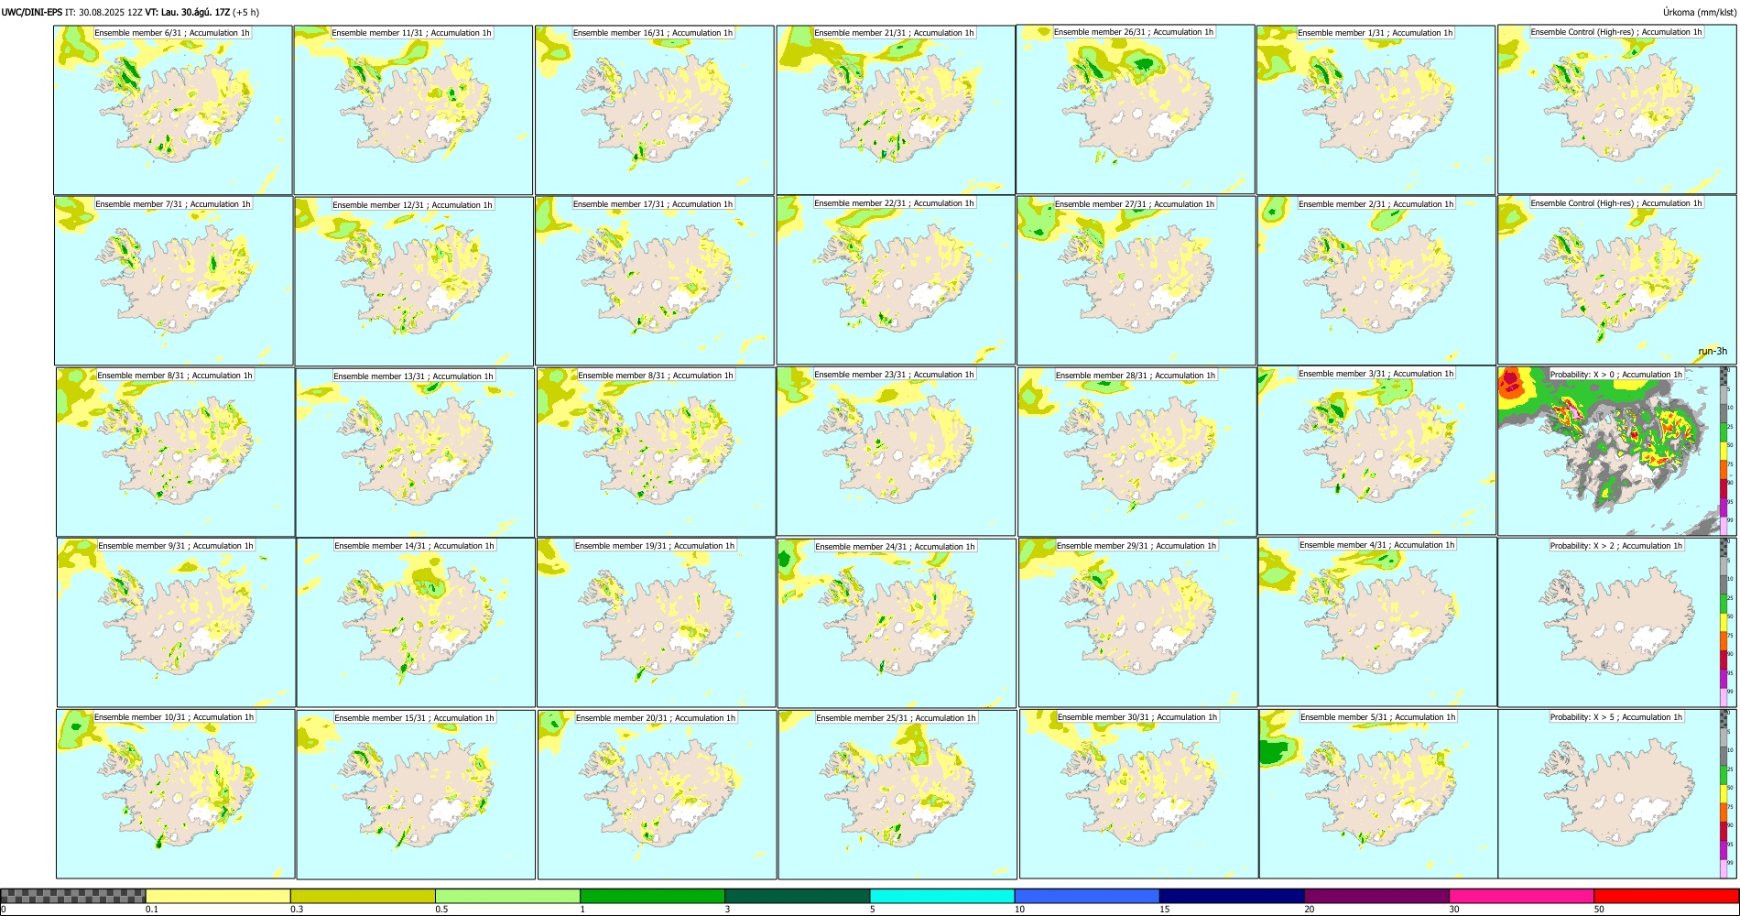The image size is (1740, 916).
Task: Click the 'Úrkoma (mm/klst)' unit label
Action: click(x=1699, y=12)
